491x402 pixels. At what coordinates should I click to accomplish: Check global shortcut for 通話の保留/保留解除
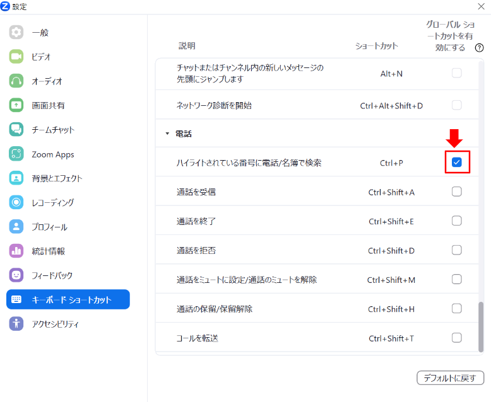[x=456, y=309]
